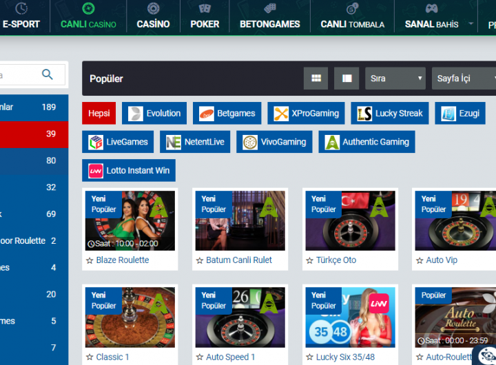Favorite Auto Vip with its star
This screenshot has height=365, width=496.
[x=420, y=260]
